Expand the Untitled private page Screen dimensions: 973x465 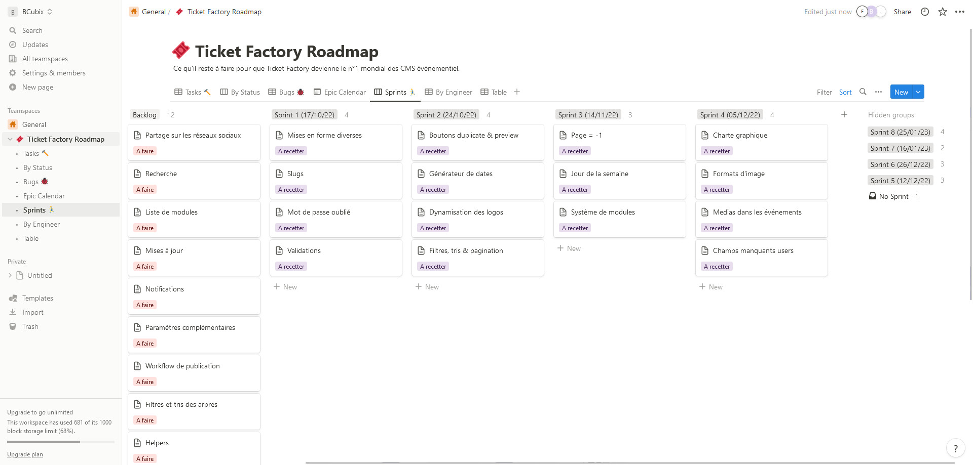point(10,275)
